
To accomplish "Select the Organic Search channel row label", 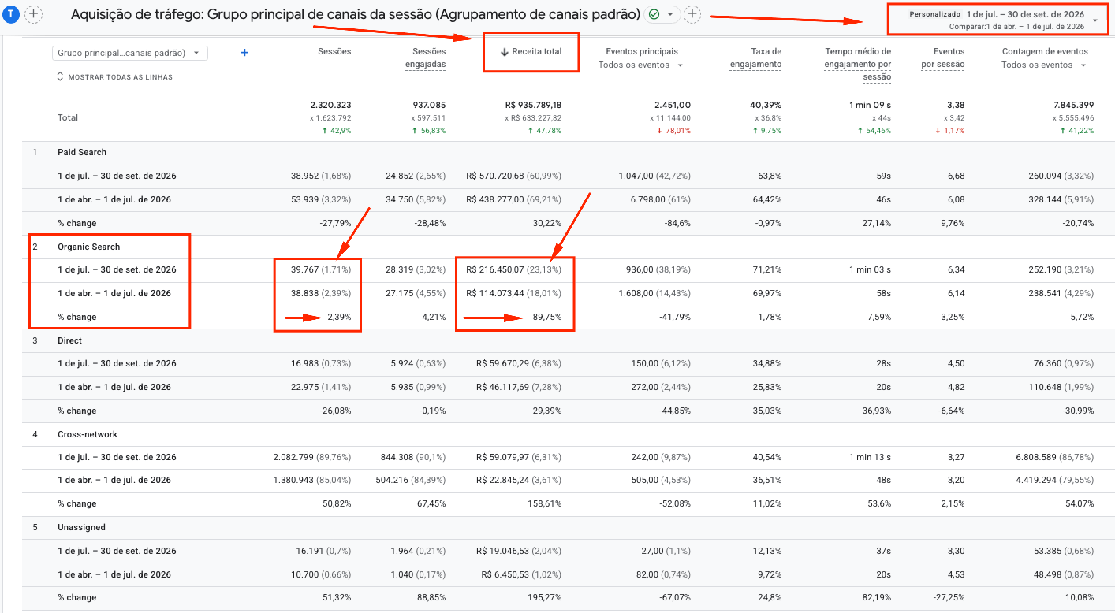I will [89, 247].
